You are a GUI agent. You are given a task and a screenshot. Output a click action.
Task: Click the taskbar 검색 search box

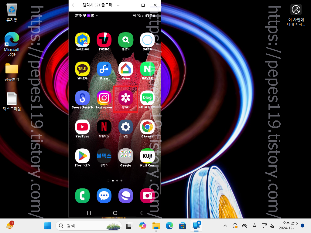coord(89,226)
